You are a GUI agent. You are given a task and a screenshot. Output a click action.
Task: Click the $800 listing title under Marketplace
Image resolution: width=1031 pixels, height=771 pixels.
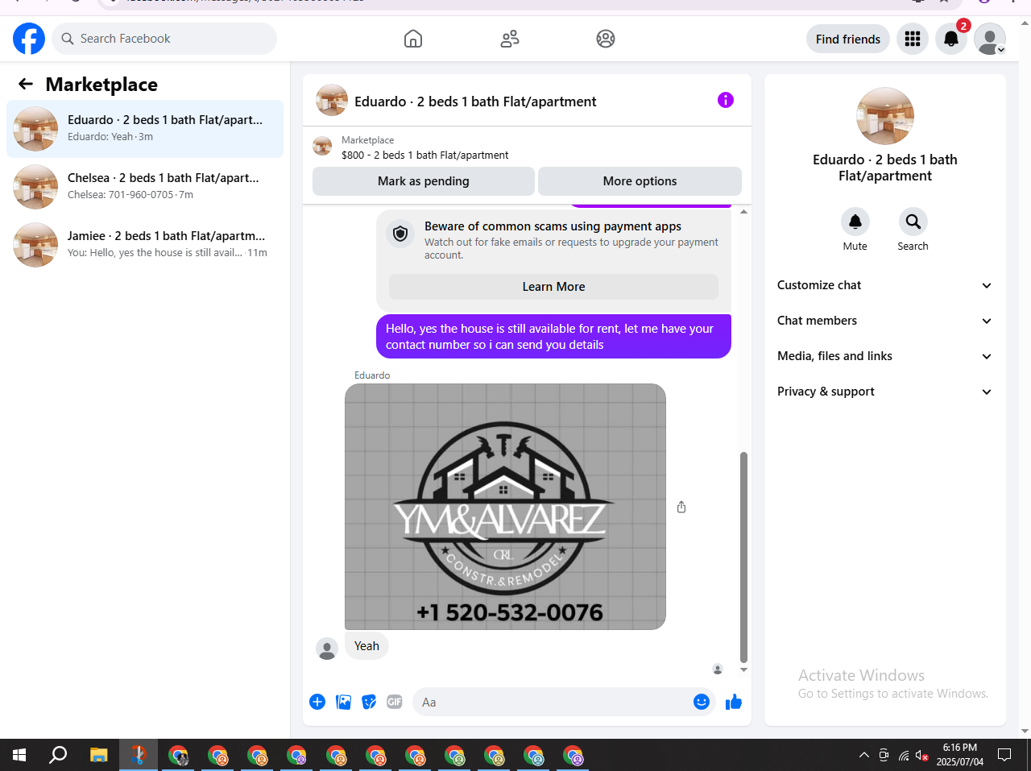pyautogui.click(x=425, y=155)
